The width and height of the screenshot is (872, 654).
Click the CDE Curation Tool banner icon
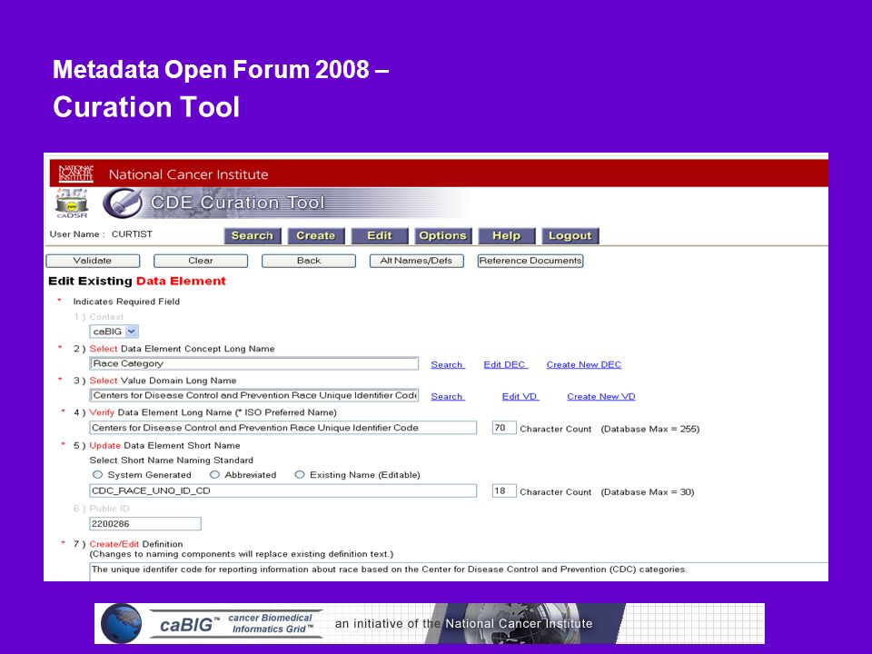click(122, 203)
